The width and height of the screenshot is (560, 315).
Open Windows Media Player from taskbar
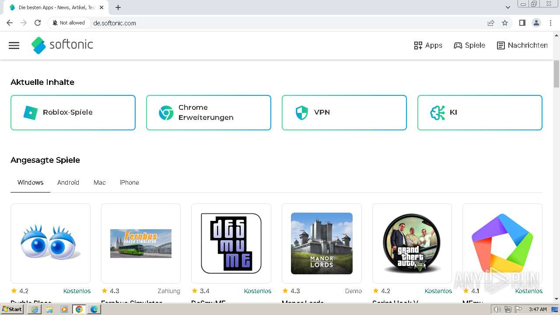64,309
